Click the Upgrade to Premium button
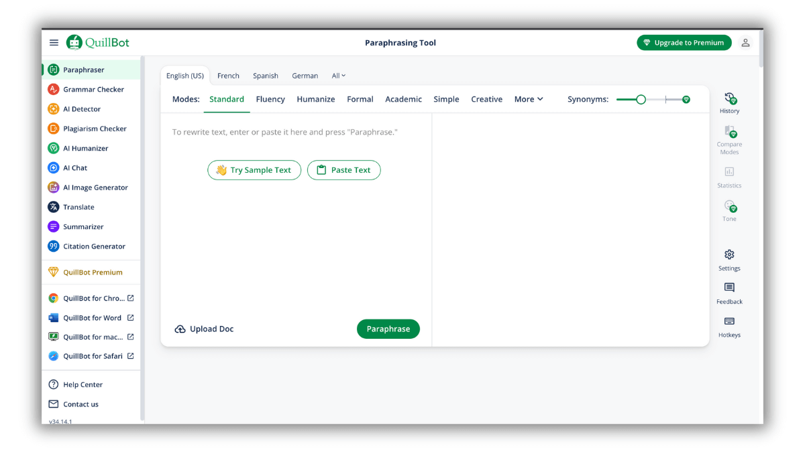Viewport: 805px width, 452px height. point(684,43)
